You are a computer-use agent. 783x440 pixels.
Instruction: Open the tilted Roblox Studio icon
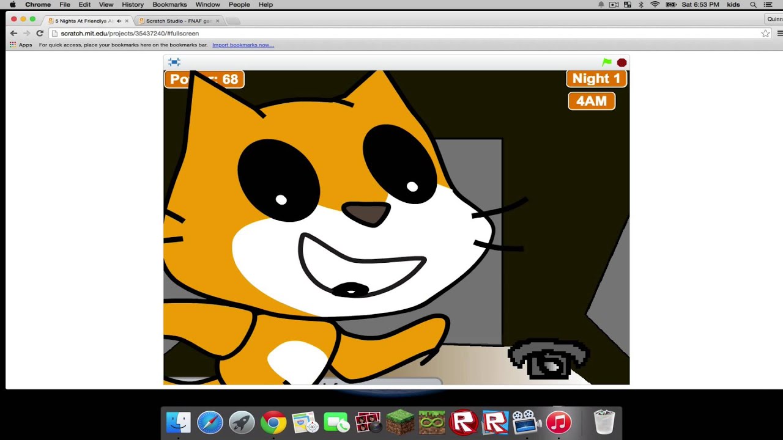tap(495, 422)
